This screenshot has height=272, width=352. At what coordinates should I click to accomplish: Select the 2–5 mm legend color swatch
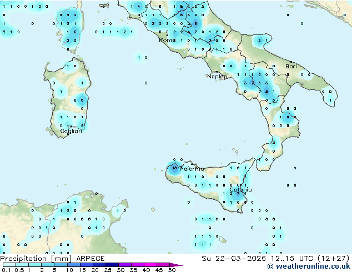click(x=48, y=265)
